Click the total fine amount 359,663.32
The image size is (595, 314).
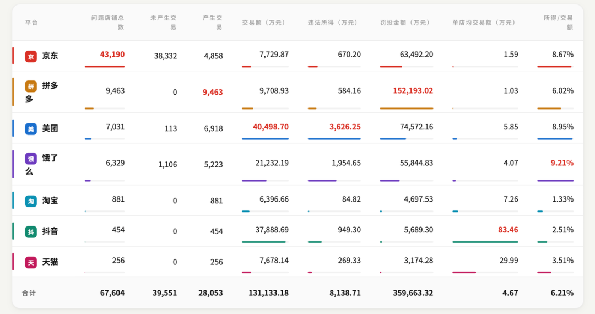[x=413, y=293]
